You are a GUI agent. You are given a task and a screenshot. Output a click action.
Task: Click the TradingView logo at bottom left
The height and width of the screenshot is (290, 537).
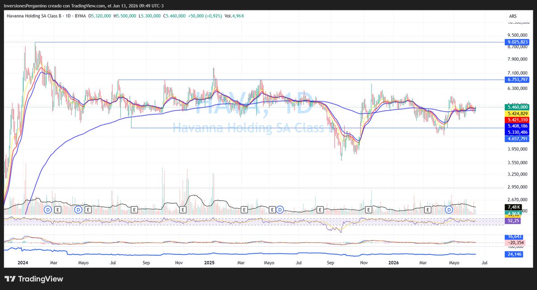click(34, 279)
